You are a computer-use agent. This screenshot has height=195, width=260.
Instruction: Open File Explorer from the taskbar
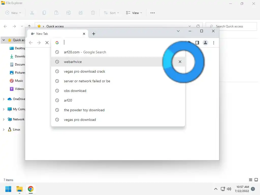point(19,189)
